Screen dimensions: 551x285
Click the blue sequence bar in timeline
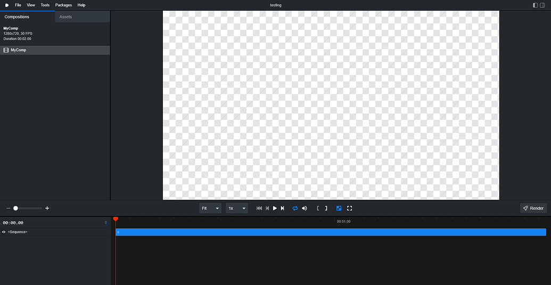point(331,232)
